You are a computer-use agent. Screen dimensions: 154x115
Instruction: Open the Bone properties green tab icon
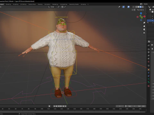pos(149,82)
